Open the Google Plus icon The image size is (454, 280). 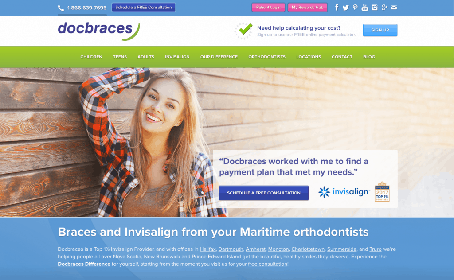point(384,8)
